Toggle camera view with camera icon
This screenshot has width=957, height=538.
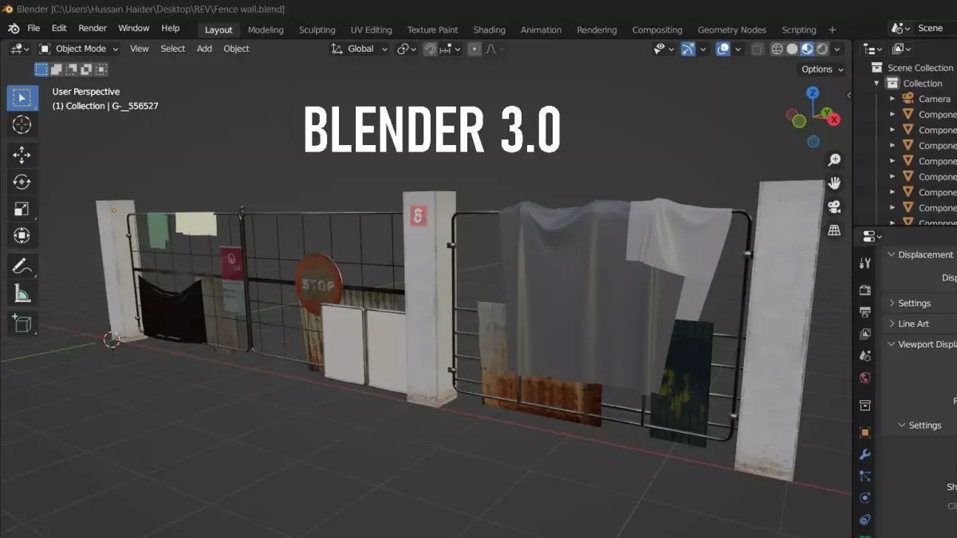(x=834, y=206)
